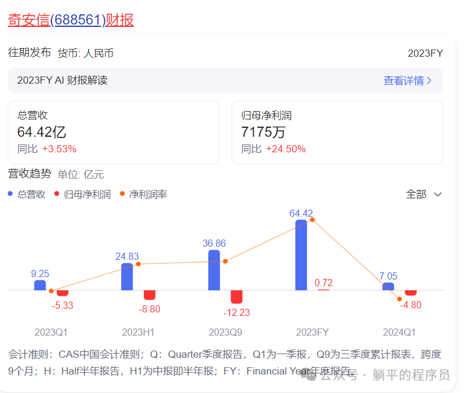Click the 货币: 人民币 label
This screenshot has width=465, height=393.
(85, 53)
